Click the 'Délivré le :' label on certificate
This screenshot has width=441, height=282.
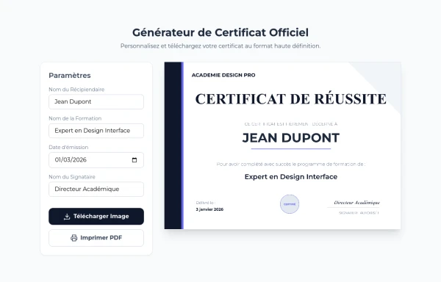(206, 203)
